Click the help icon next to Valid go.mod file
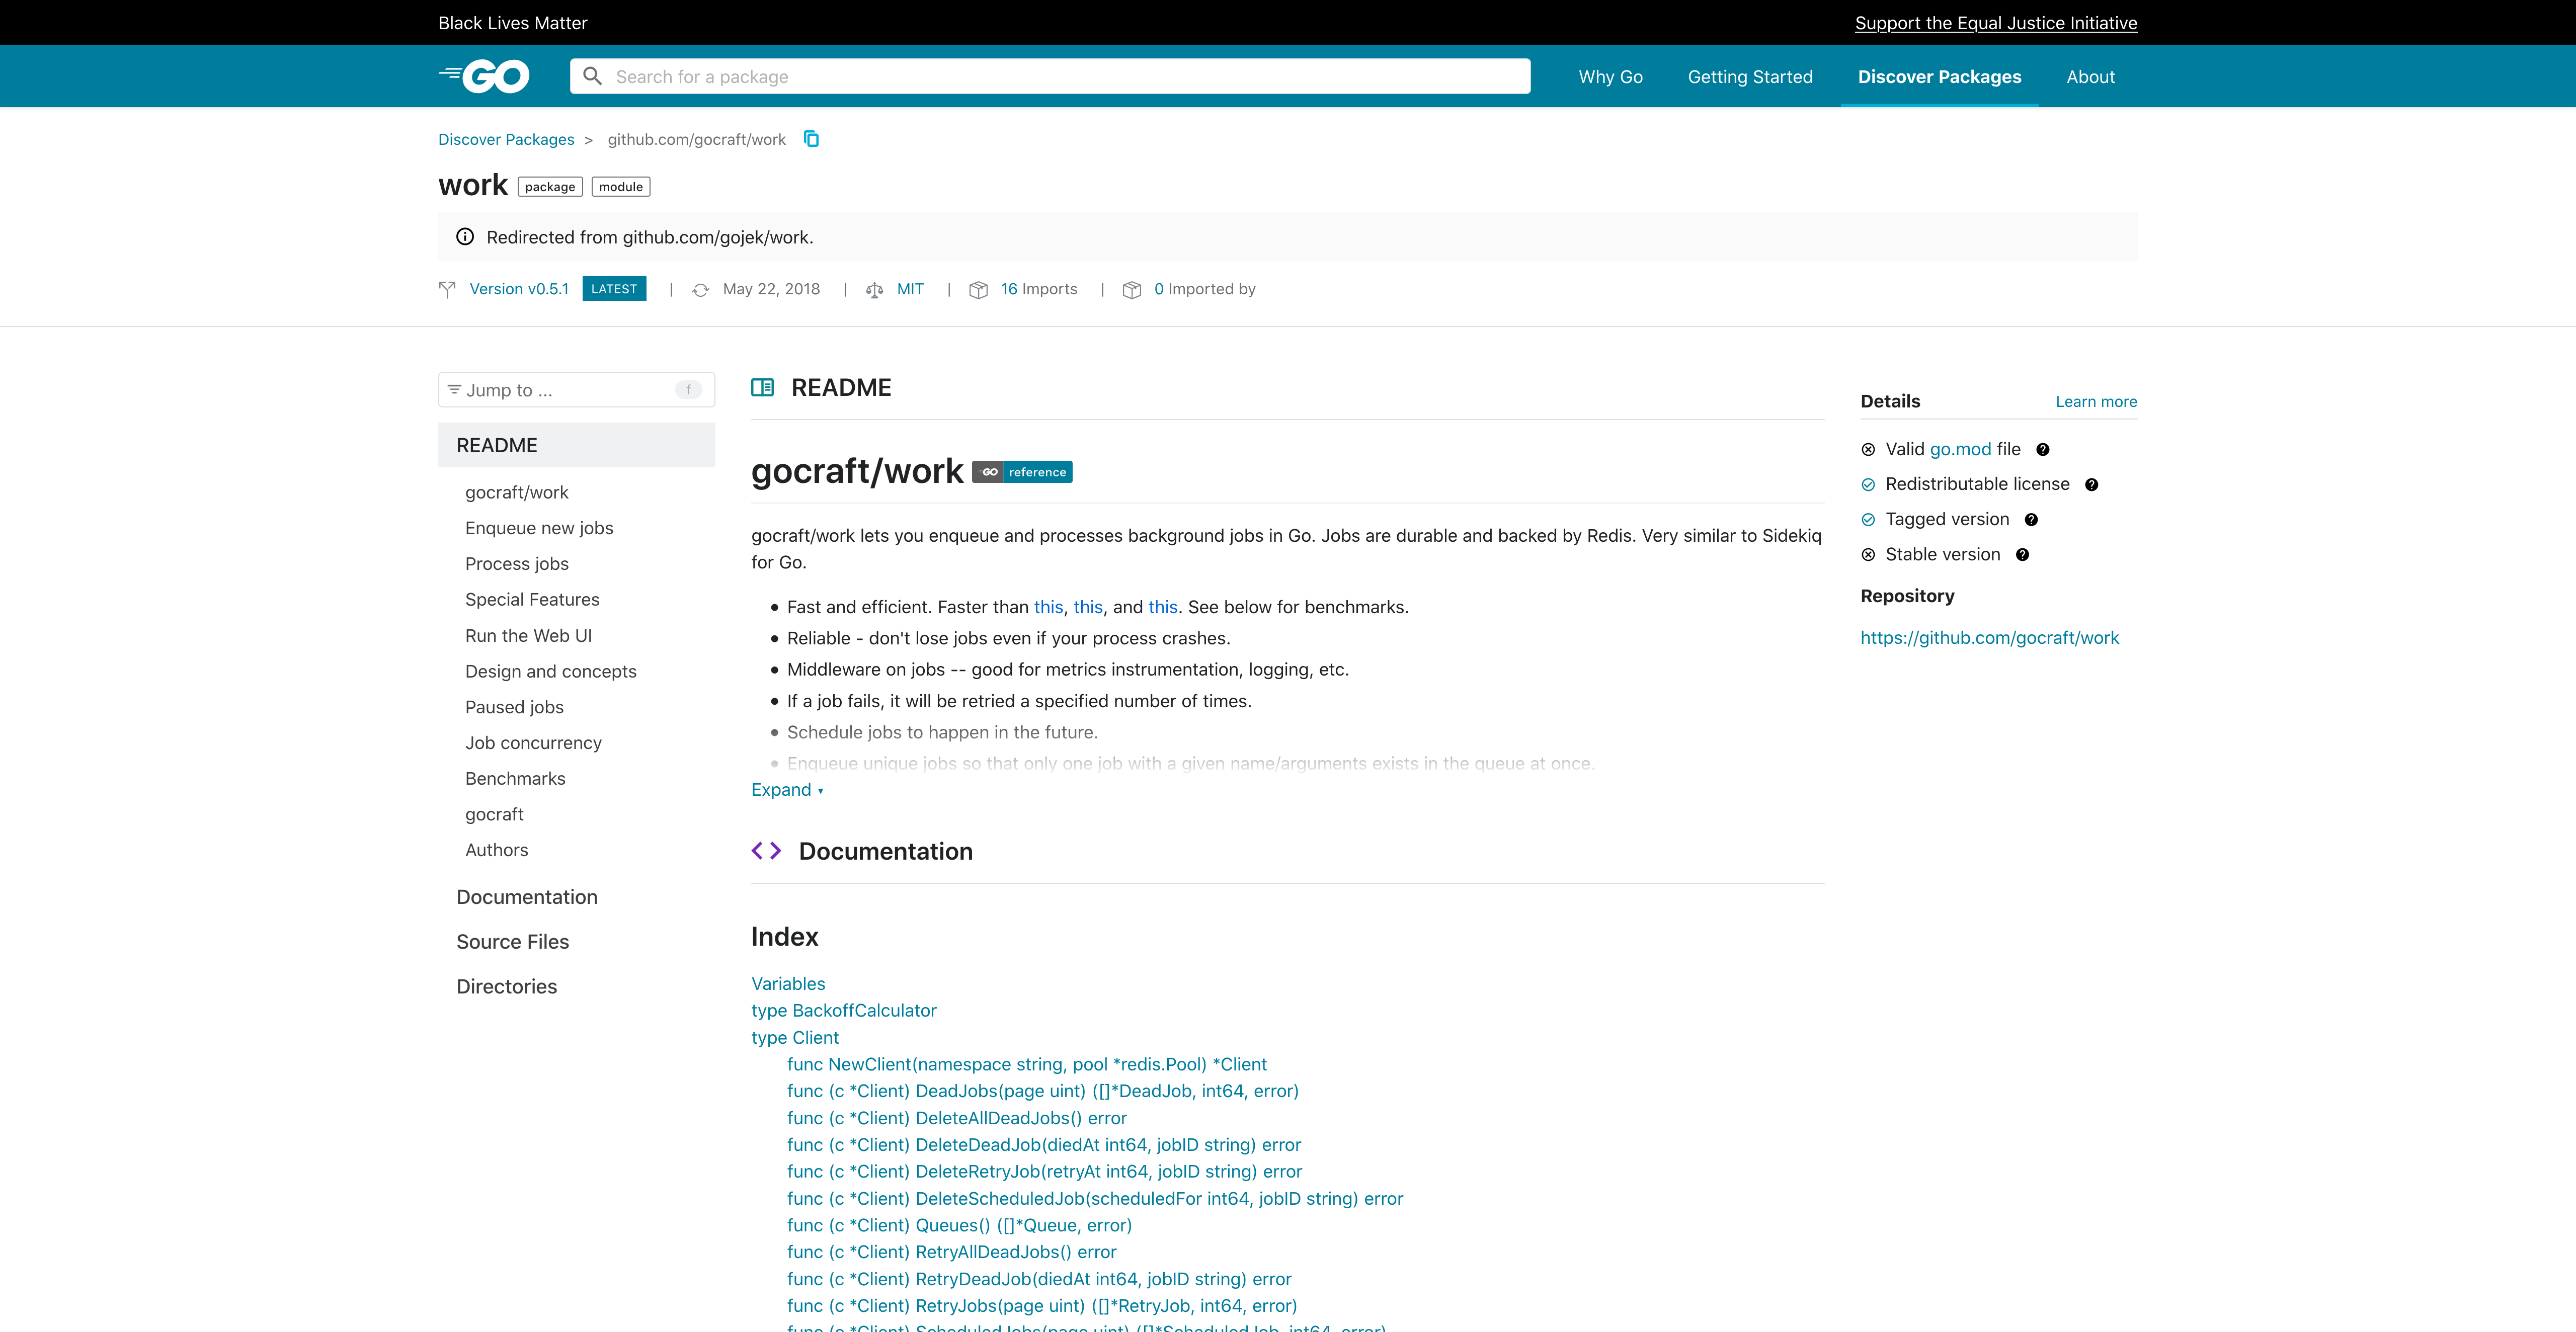 pos(2042,449)
